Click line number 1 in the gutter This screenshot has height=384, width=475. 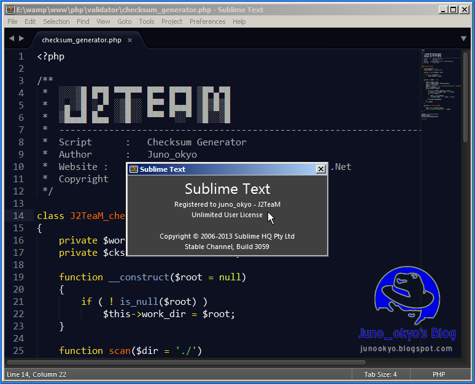tap(21, 56)
